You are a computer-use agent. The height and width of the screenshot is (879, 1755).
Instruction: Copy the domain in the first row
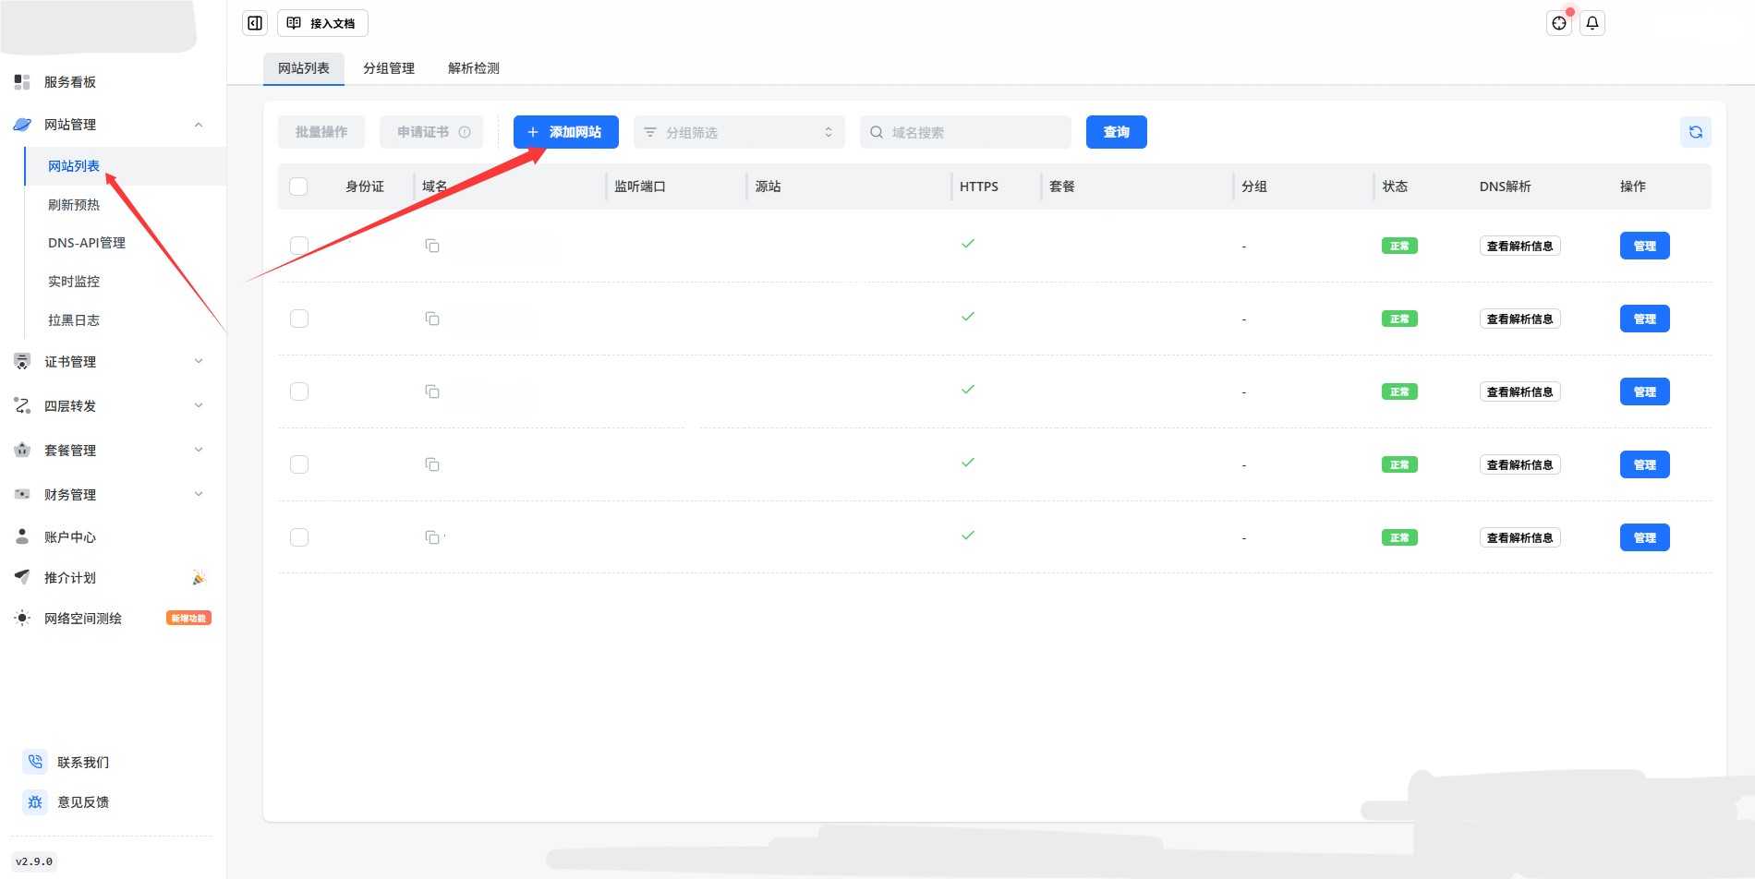click(431, 246)
